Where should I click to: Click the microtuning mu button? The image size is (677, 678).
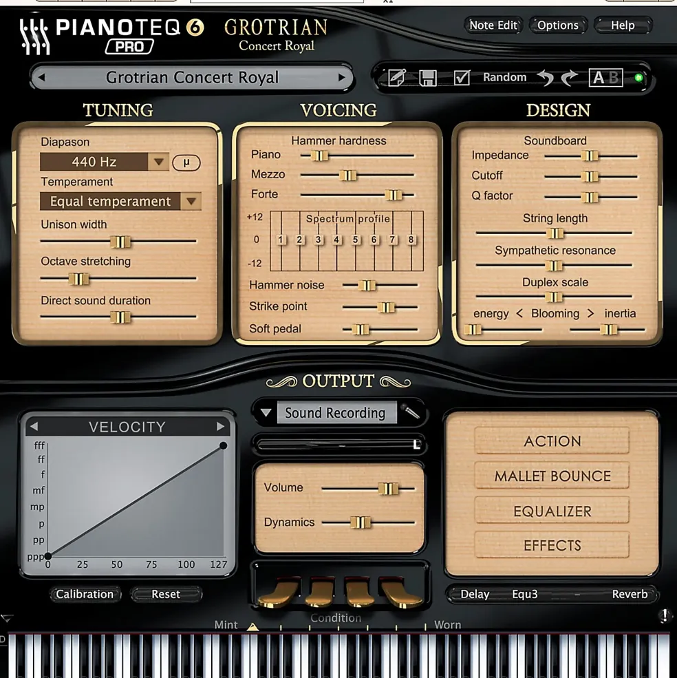(x=186, y=162)
